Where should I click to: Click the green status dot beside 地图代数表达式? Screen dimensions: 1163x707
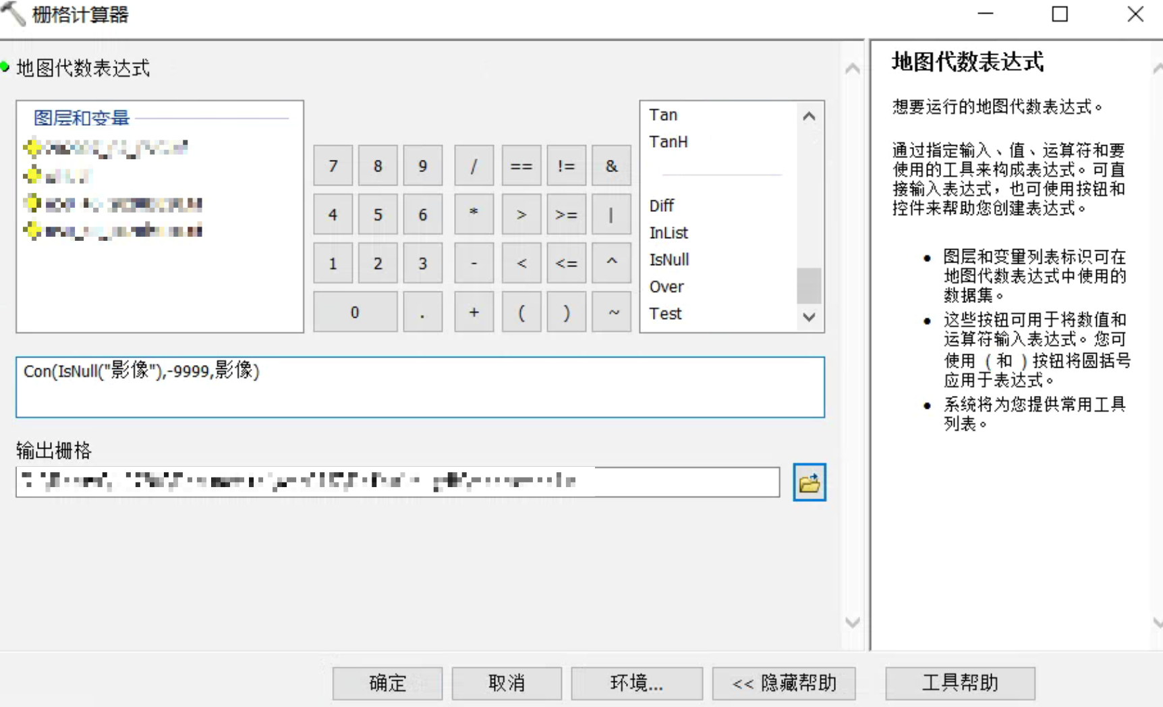pos(5,65)
